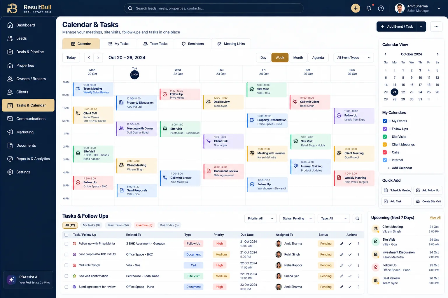
Task: Toggle Calls calendar checkbox
Action: coord(385,152)
